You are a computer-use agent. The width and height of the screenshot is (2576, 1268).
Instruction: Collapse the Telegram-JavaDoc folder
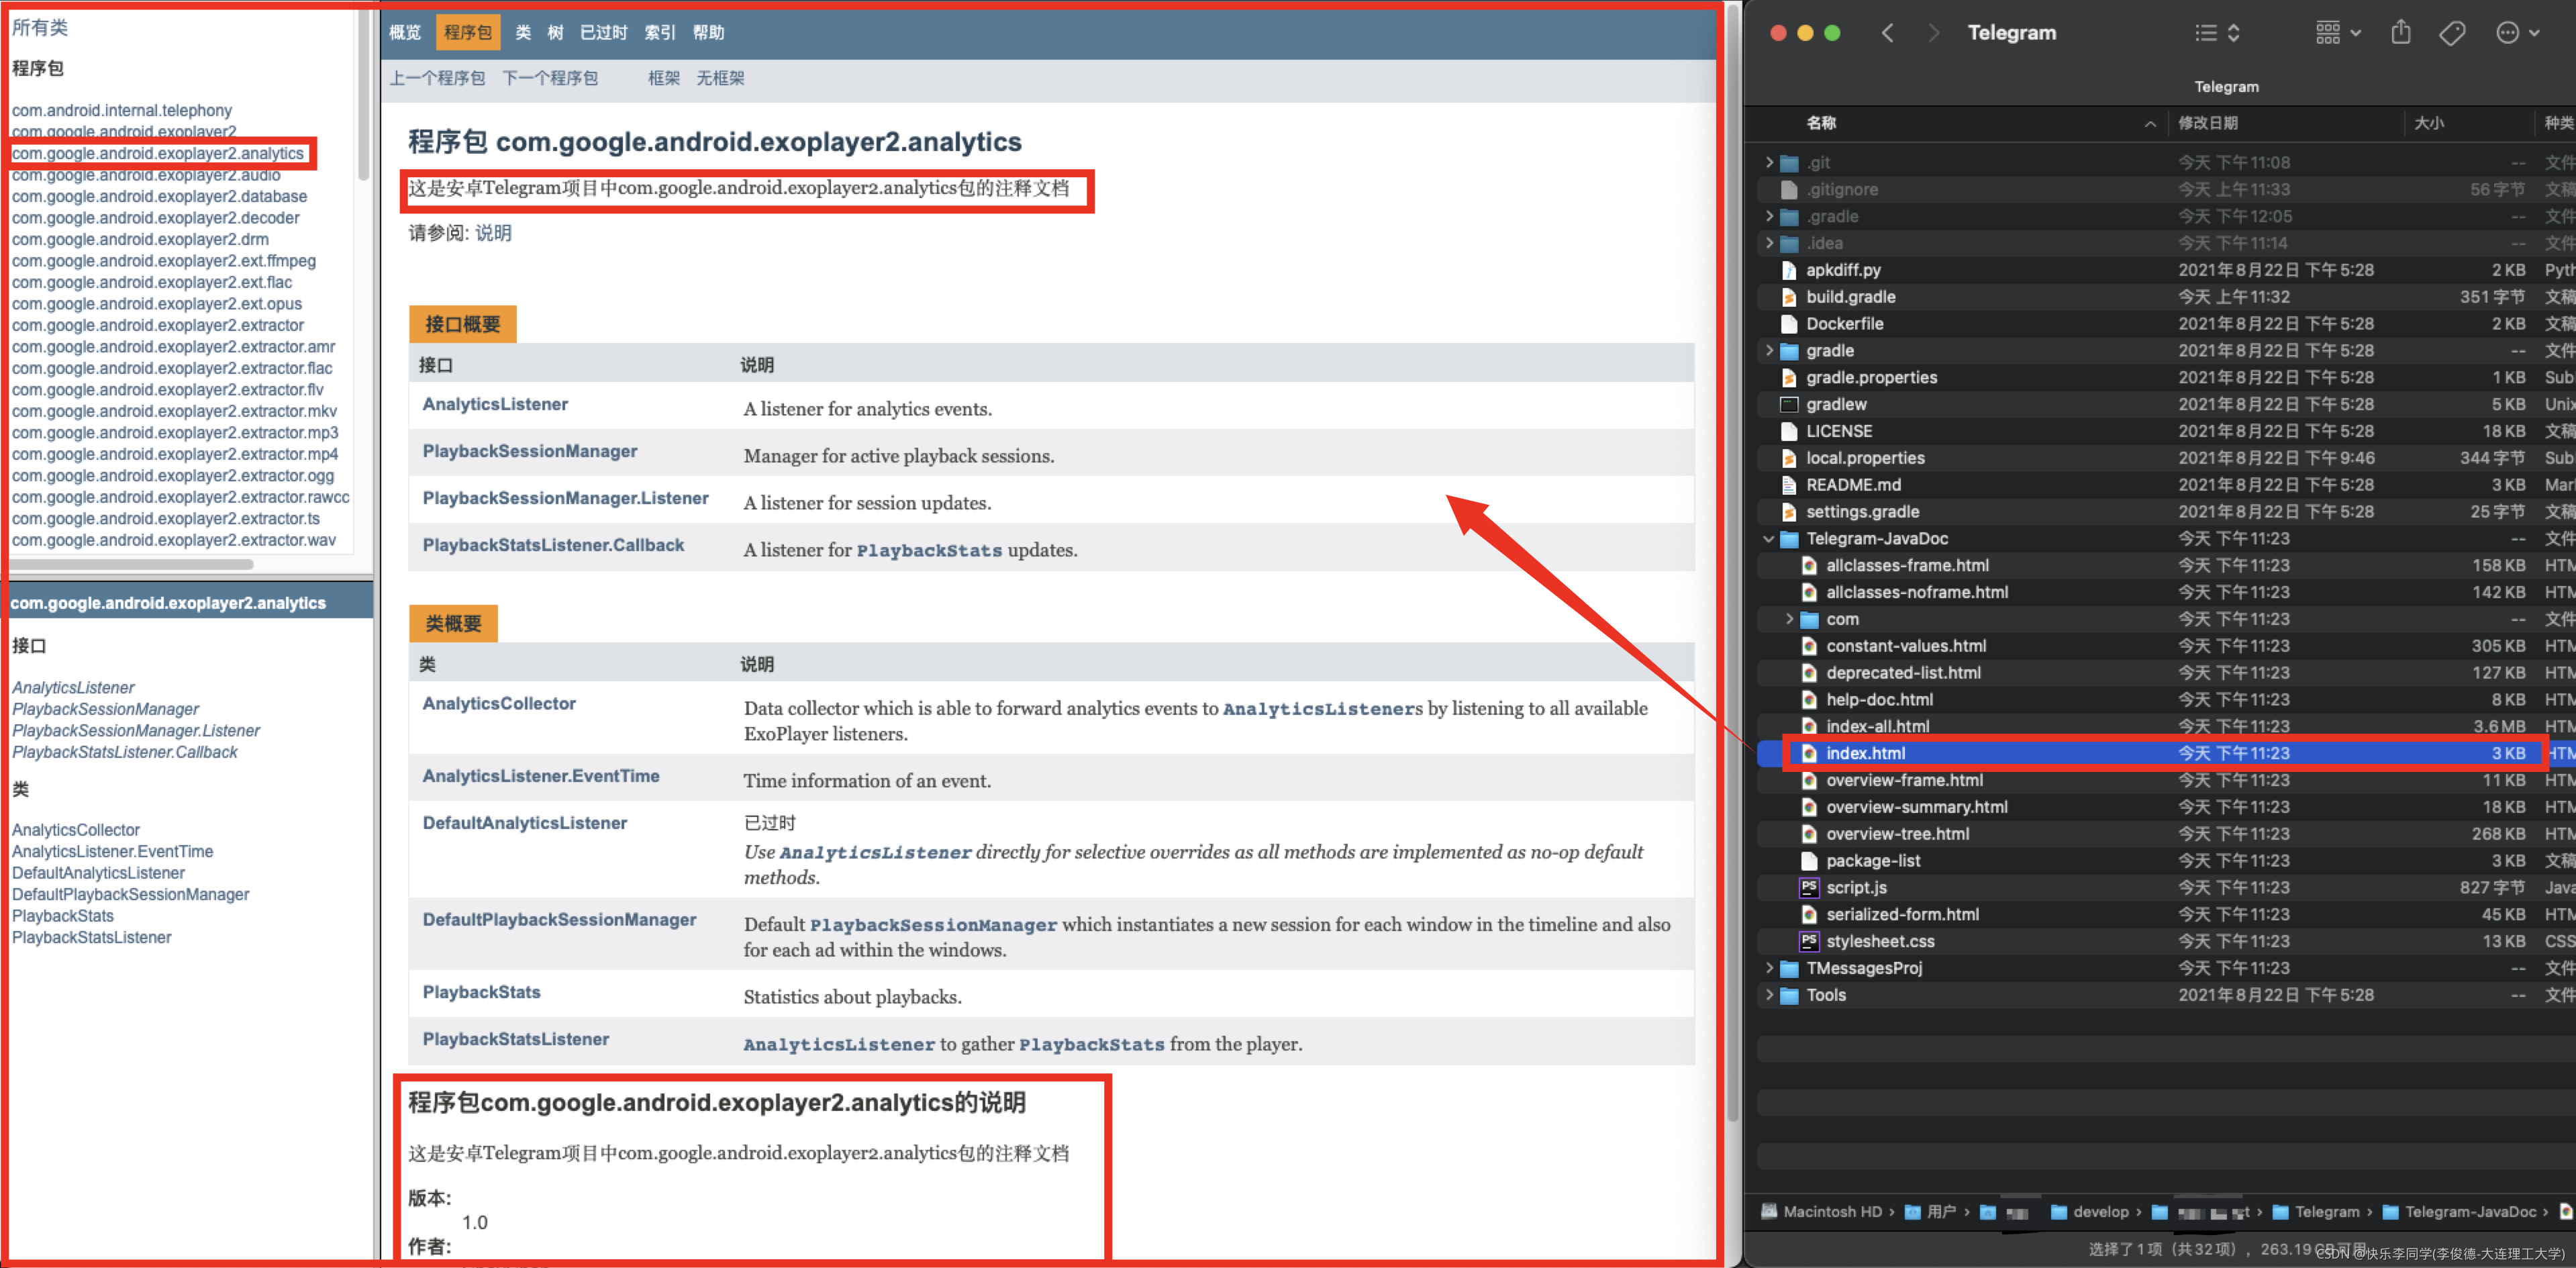pyautogui.click(x=1769, y=538)
